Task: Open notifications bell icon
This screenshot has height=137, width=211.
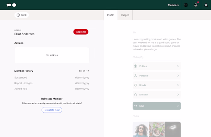Action: 196,5
